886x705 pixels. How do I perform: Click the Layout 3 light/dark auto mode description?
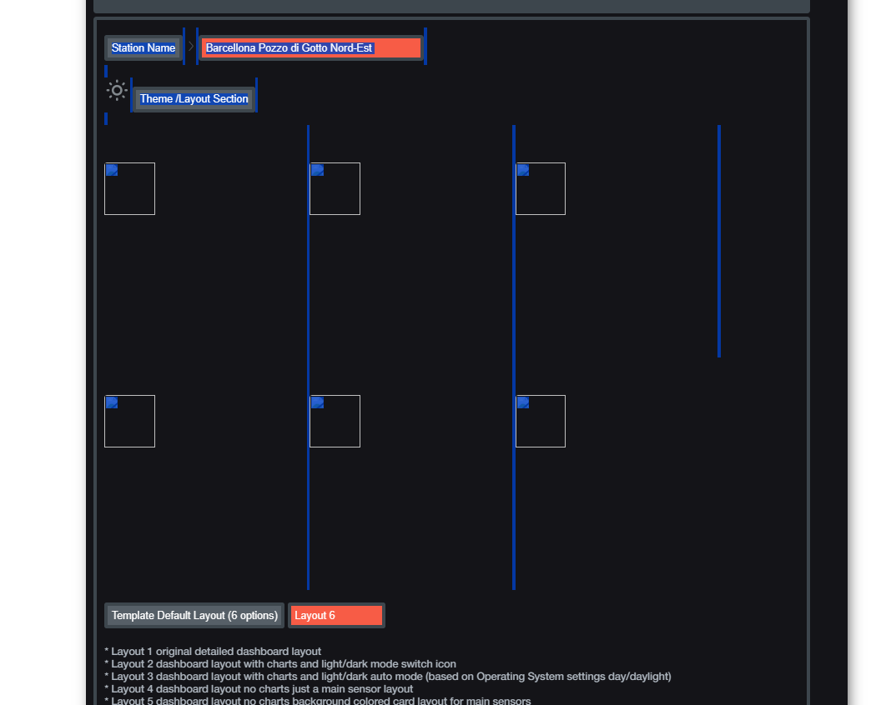click(388, 676)
